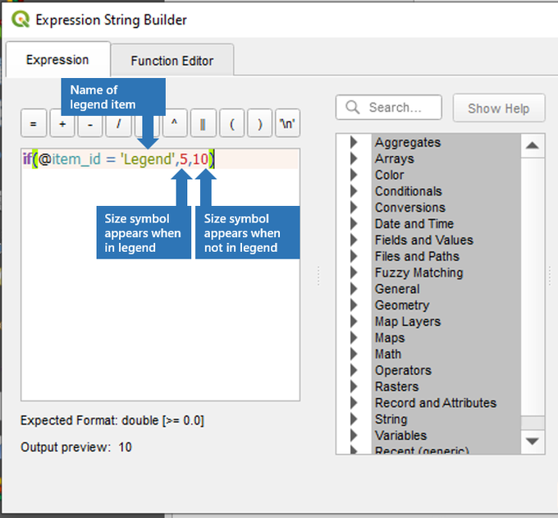
Task: Insert a closing parenthesis
Action: click(260, 123)
